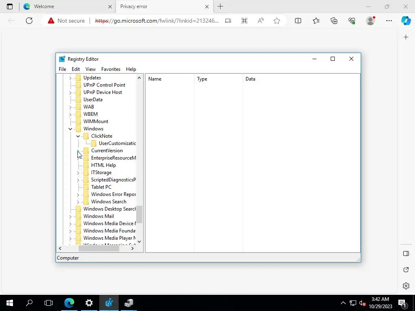Click the muted volume tray icon
The image size is (415, 311).
362,303
